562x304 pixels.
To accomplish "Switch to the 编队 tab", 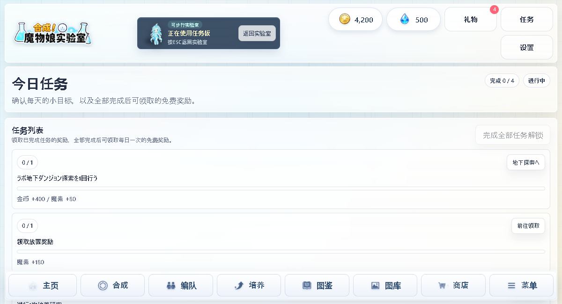I will [x=181, y=285].
